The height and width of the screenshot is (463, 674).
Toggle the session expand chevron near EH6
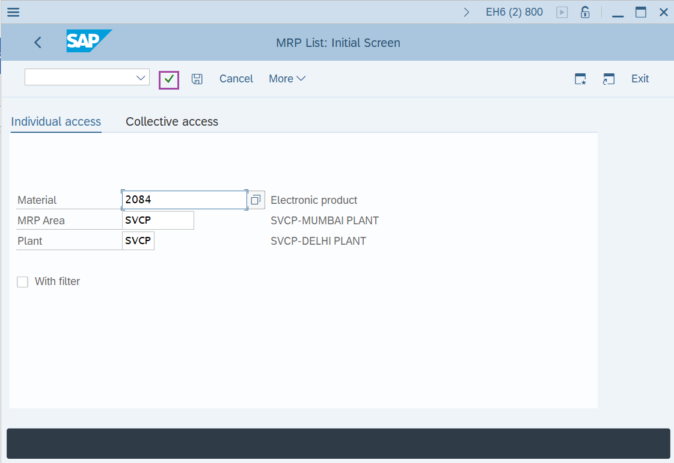(x=467, y=11)
